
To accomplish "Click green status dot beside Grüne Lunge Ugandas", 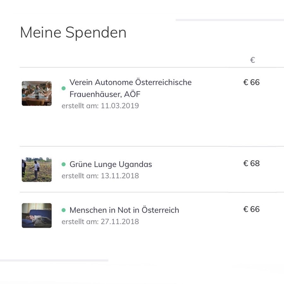I will pyautogui.click(x=63, y=164).
